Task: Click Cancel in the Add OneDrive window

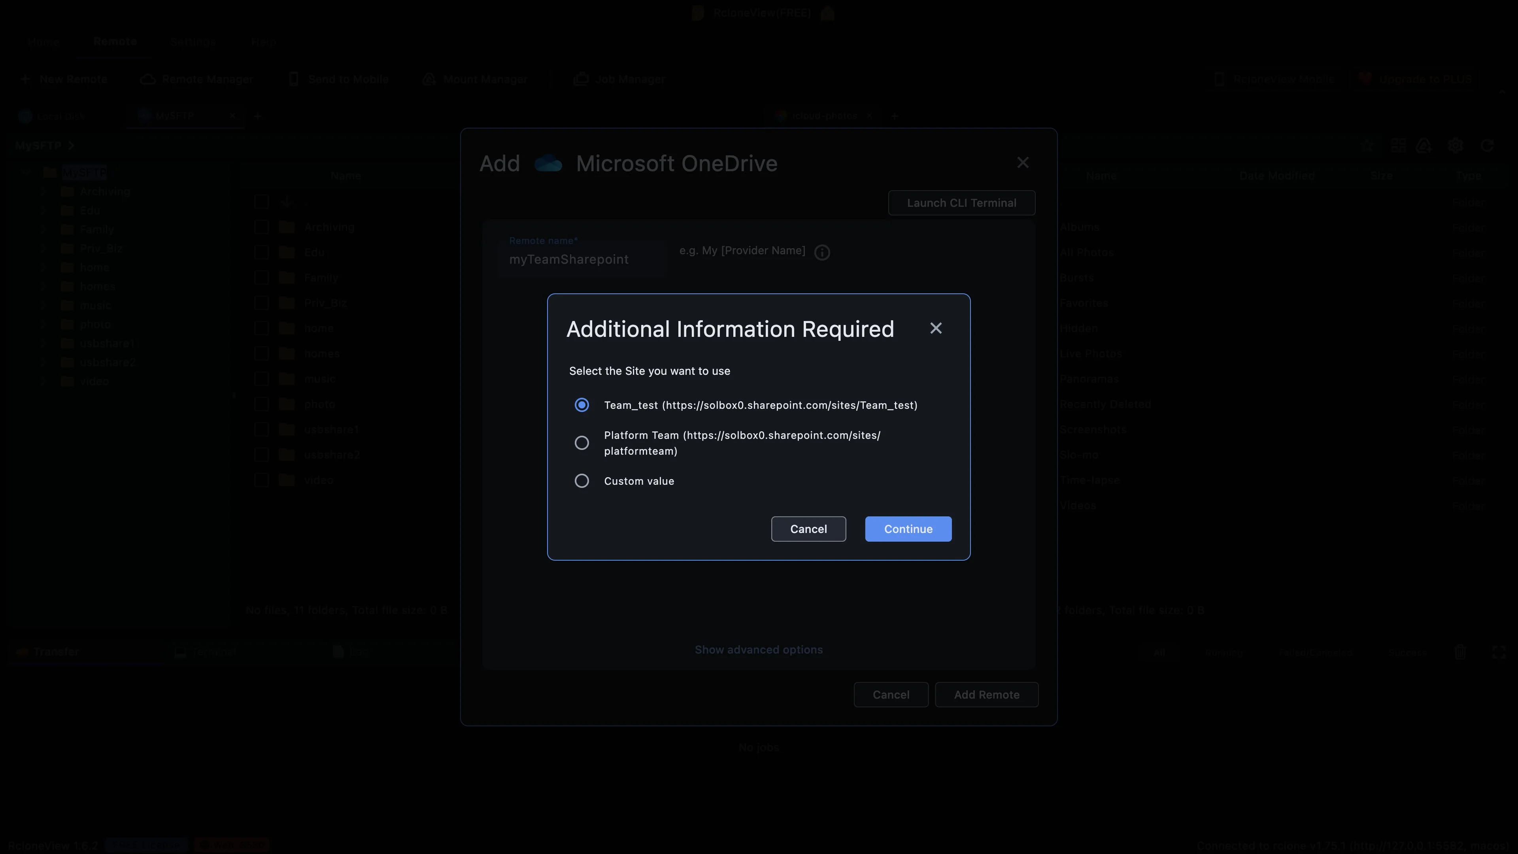Action: point(891,694)
